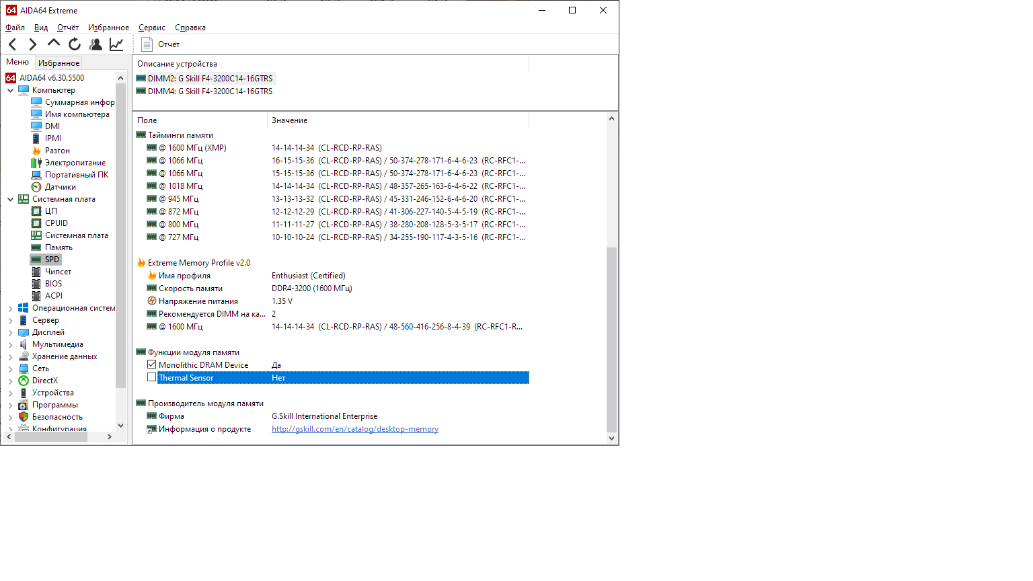The image size is (1033, 581).
Task: Go back using the left arrow toolbar icon
Action: point(13,44)
